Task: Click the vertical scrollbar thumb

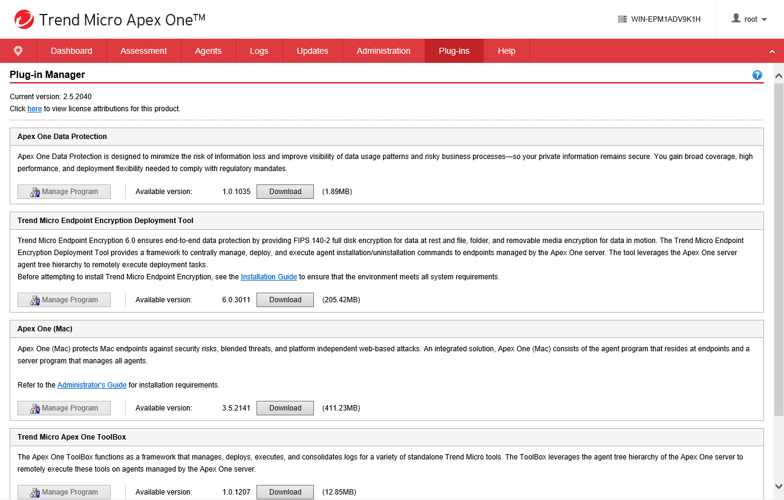Action: click(x=779, y=249)
